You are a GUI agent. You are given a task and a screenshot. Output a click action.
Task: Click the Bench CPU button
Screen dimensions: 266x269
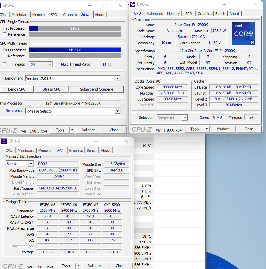[17, 89]
